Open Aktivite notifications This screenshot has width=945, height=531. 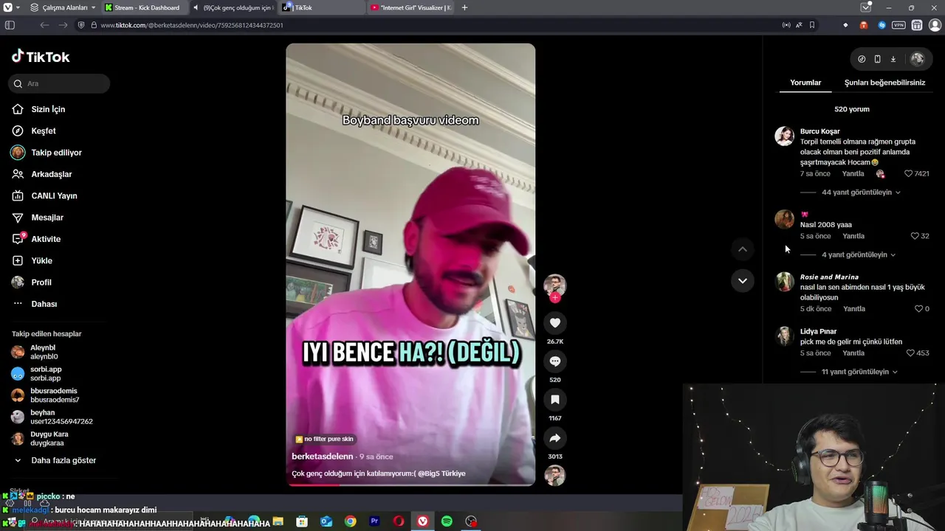45,239
